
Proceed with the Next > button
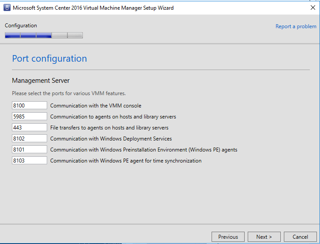tap(264, 237)
